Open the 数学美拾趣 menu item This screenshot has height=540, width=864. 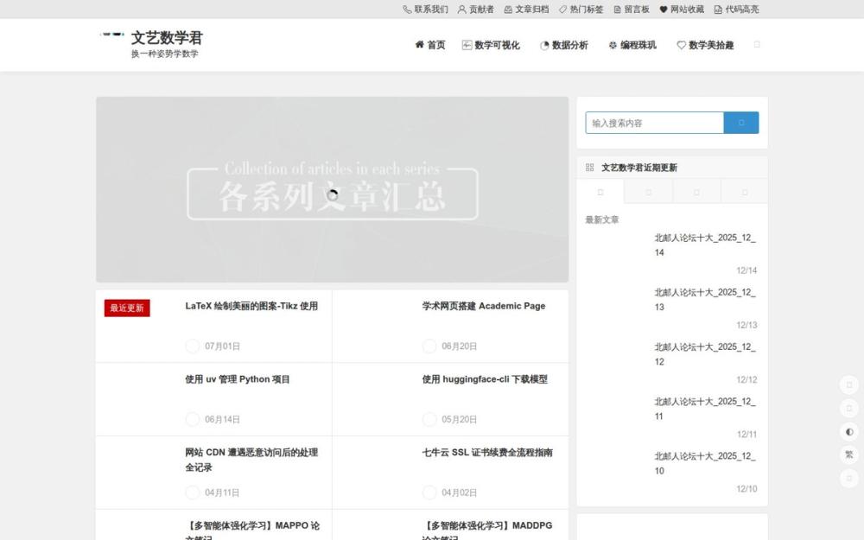(x=705, y=45)
